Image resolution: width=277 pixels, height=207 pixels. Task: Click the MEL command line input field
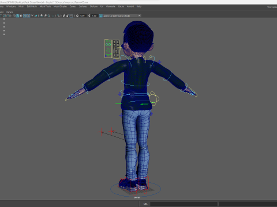[184, 204]
